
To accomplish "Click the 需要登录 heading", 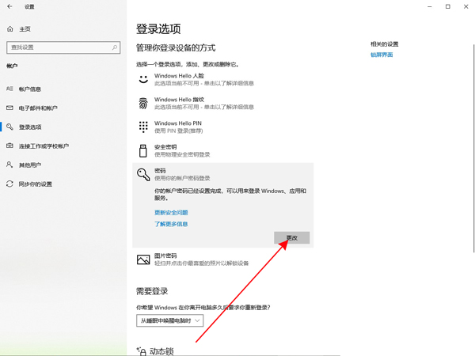I will point(152,291).
